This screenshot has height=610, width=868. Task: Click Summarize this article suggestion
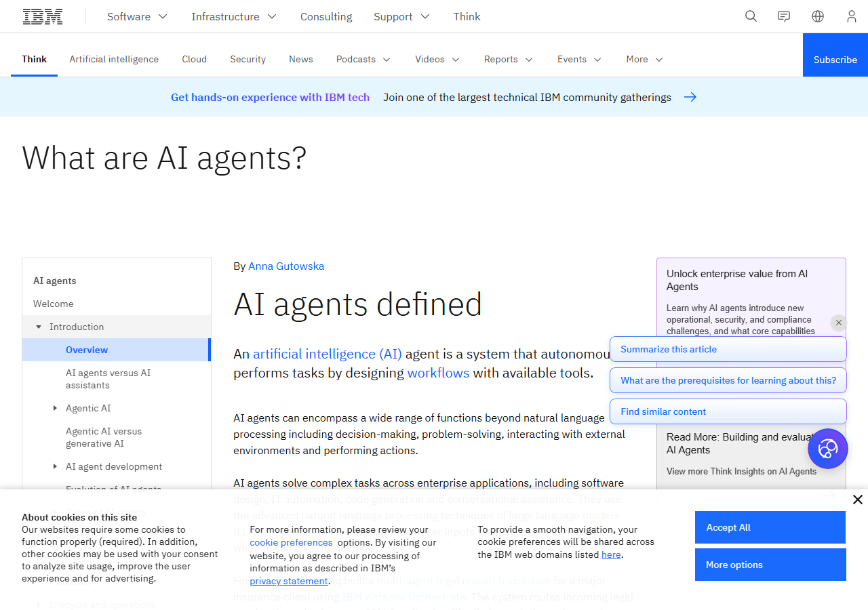[x=728, y=349]
